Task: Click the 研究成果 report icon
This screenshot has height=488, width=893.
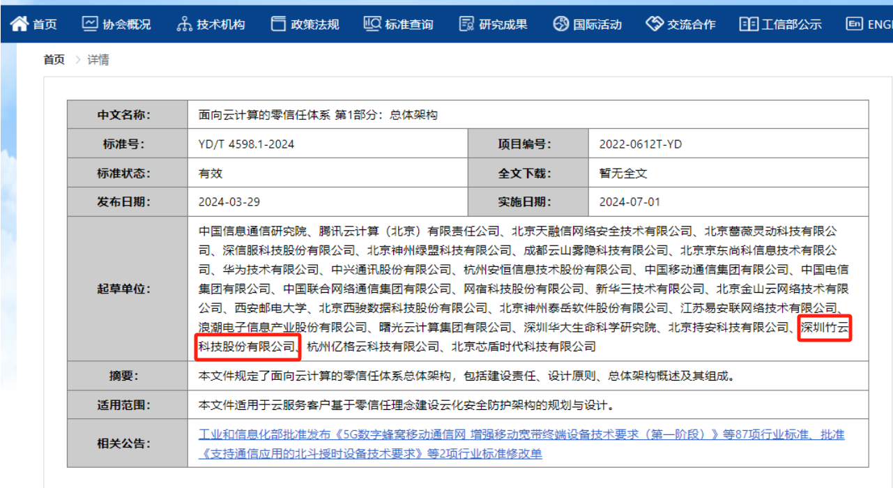Action: click(x=466, y=24)
